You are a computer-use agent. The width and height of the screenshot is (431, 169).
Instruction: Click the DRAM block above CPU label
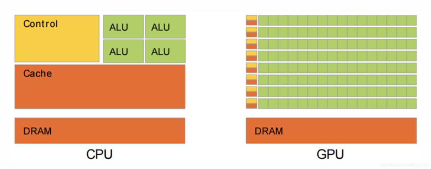pyautogui.click(x=100, y=130)
